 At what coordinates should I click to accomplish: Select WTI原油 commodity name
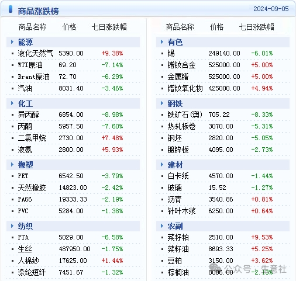coord(30,65)
